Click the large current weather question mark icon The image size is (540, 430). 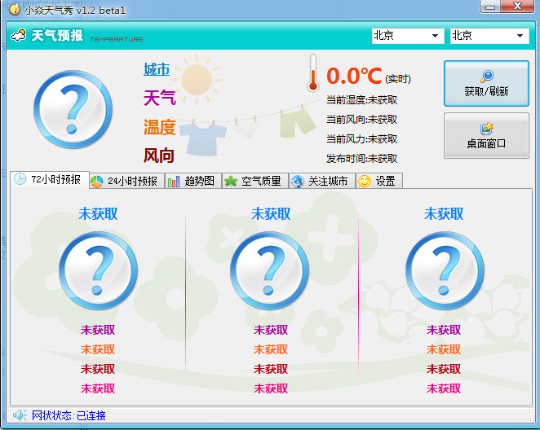(73, 110)
